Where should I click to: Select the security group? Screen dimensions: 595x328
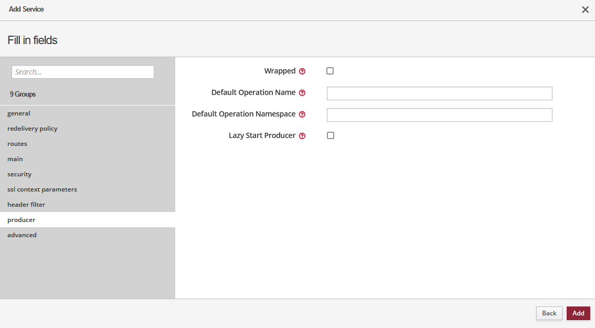click(19, 174)
